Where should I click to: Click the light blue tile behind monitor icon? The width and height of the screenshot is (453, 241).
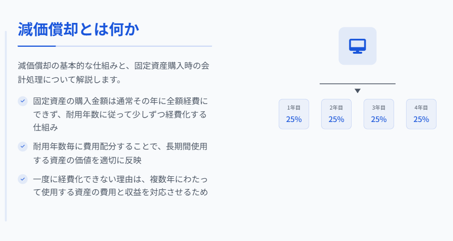[x=358, y=46]
